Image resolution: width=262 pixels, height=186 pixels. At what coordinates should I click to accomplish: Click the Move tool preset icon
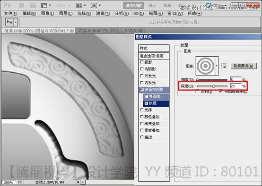9,22
